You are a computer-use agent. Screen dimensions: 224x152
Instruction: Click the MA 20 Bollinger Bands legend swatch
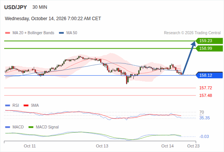pos(8,33)
